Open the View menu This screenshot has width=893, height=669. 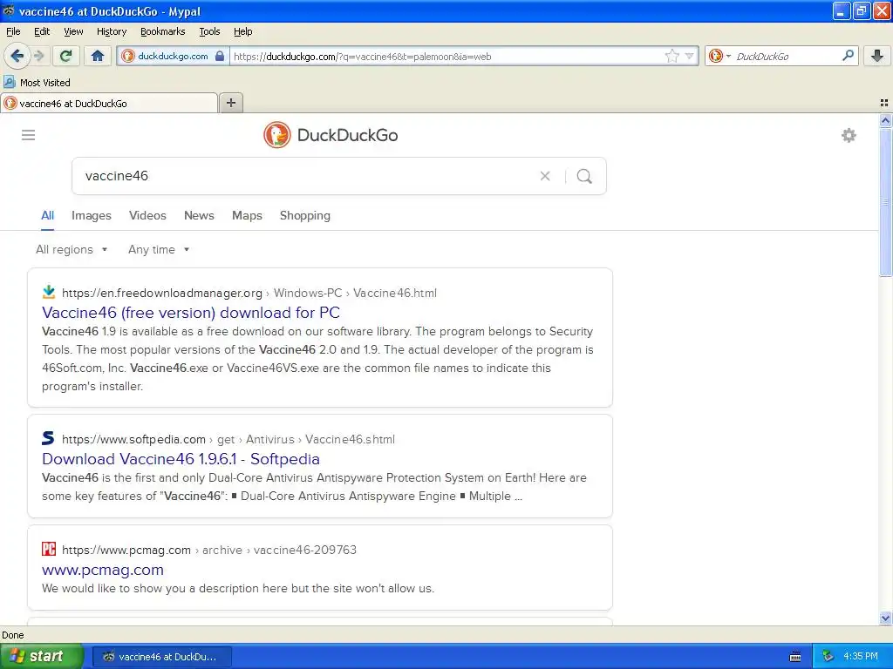[x=73, y=31]
